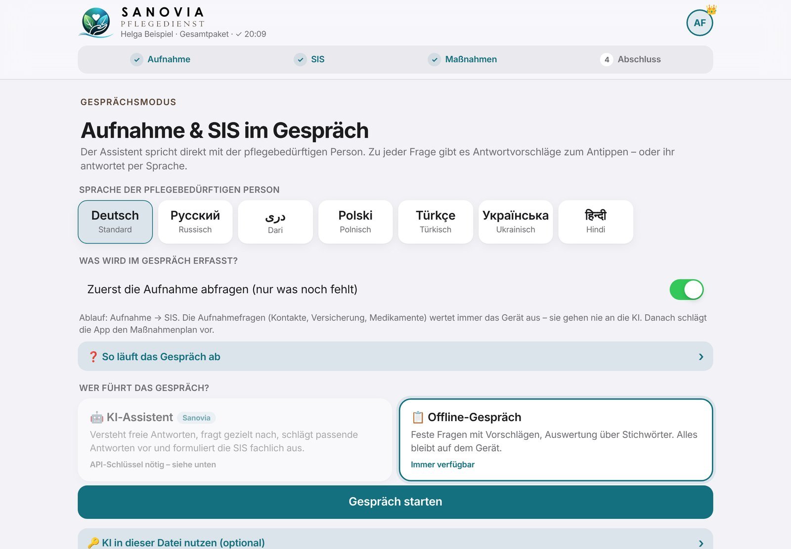Screen dimensions: 791x549
Task: Go to the Abschluss step tab
Action: coord(630,60)
